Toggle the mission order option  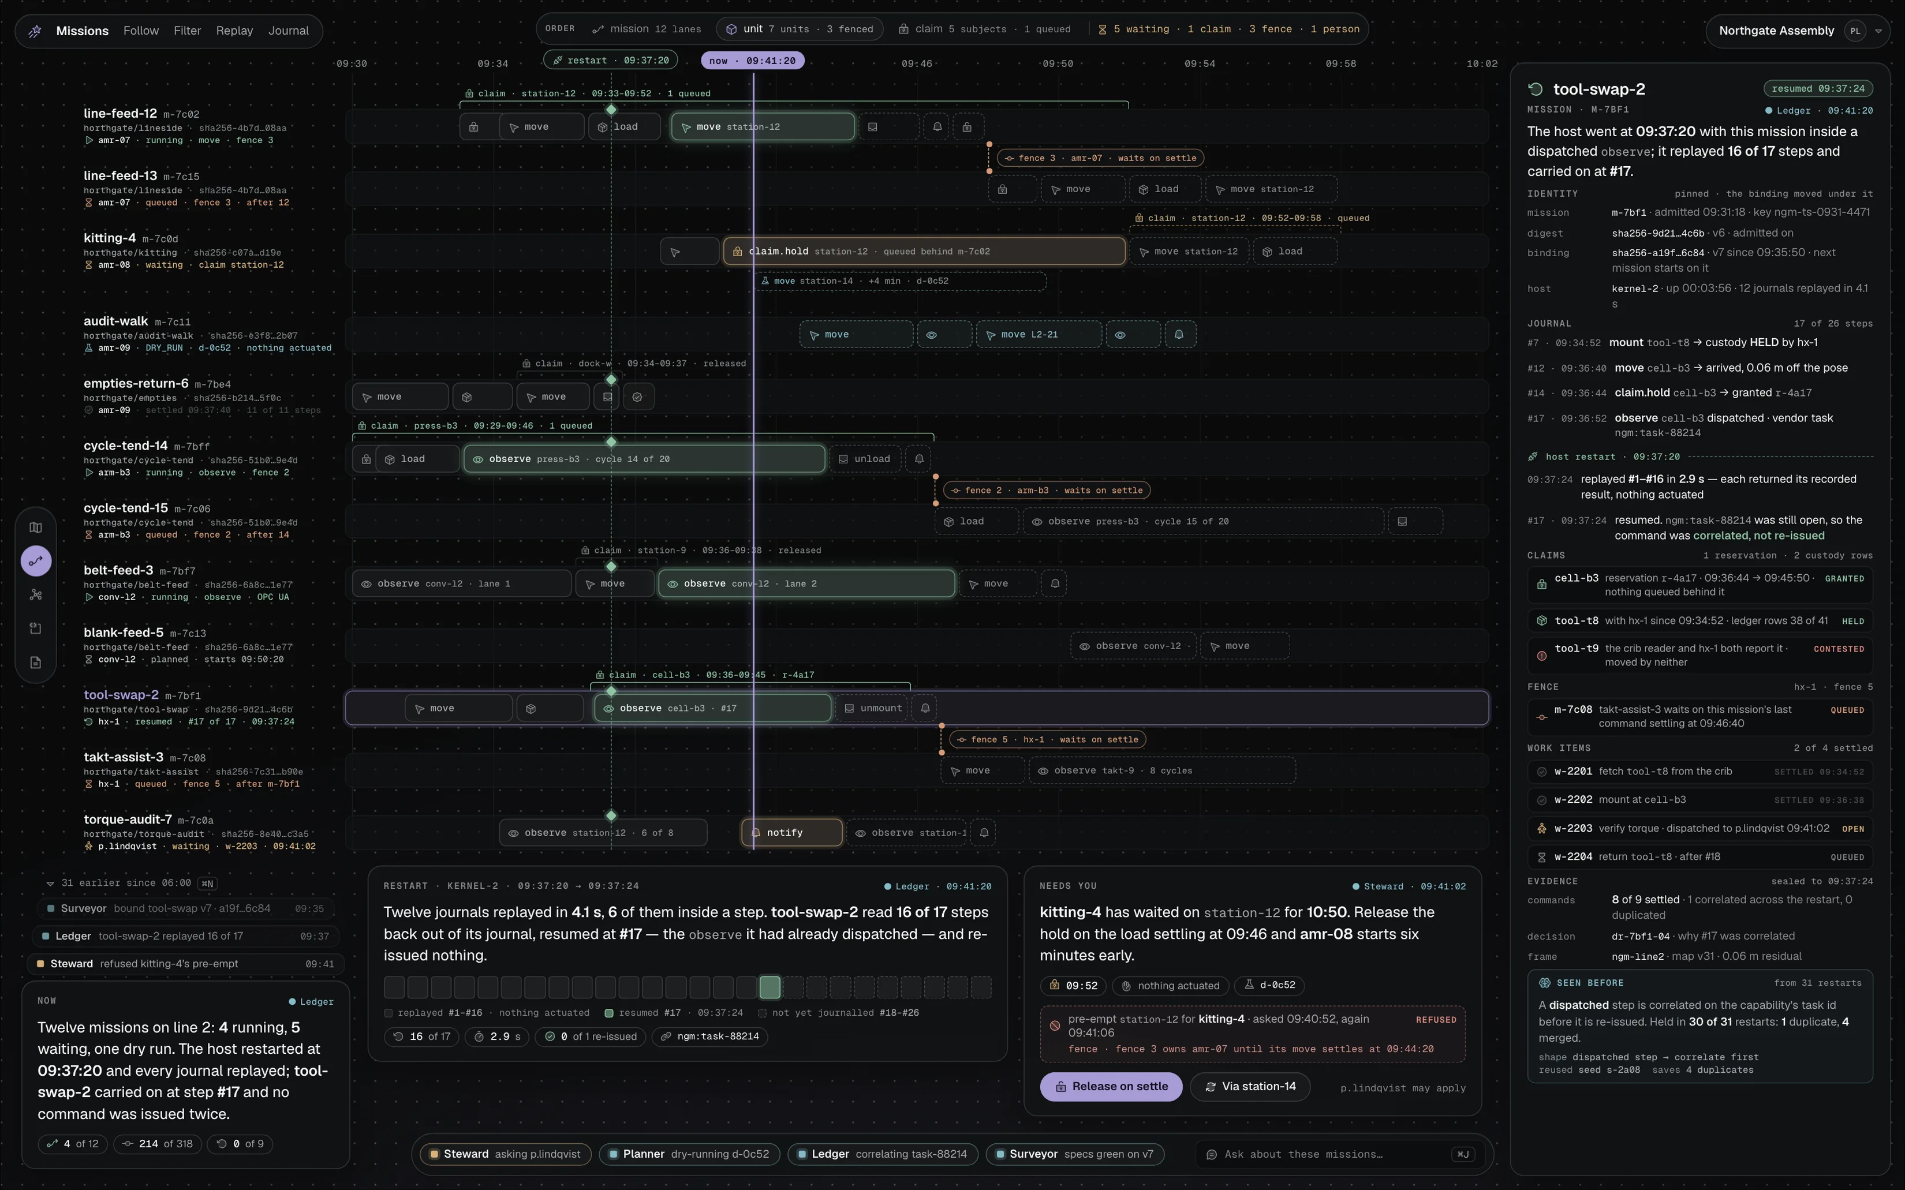(x=647, y=29)
